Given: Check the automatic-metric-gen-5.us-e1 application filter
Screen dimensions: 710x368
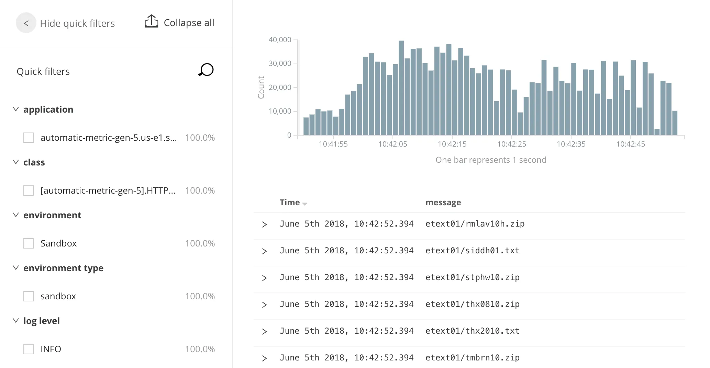Looking at the screenshot, I should point(29,138).
